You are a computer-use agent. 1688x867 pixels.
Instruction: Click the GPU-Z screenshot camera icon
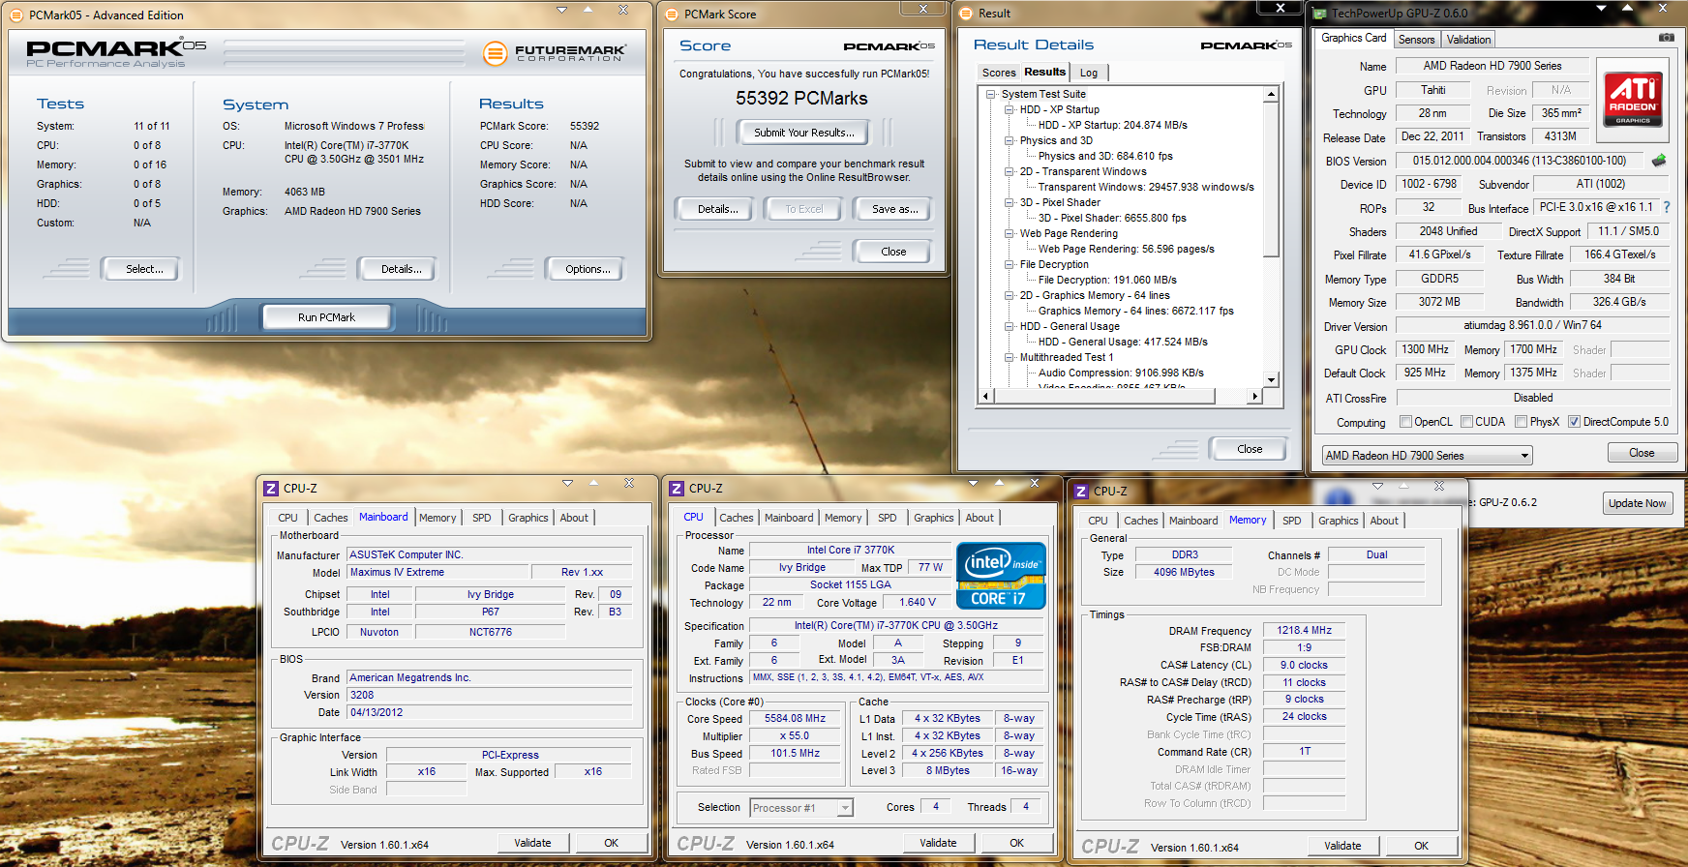pos(1667,38)
